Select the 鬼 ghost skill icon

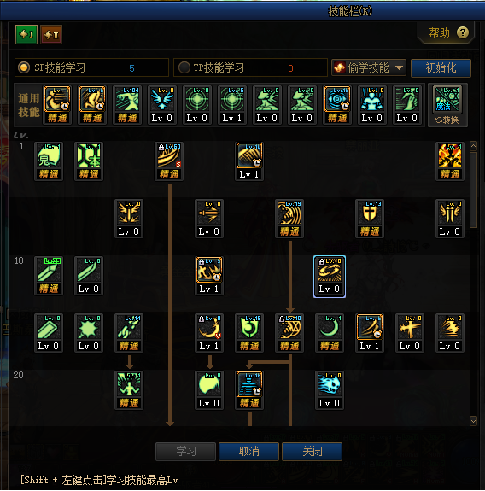tap(49, 156)
